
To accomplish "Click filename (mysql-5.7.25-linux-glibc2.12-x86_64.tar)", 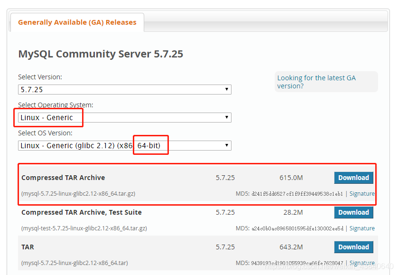I will click(x=74, y=263).
